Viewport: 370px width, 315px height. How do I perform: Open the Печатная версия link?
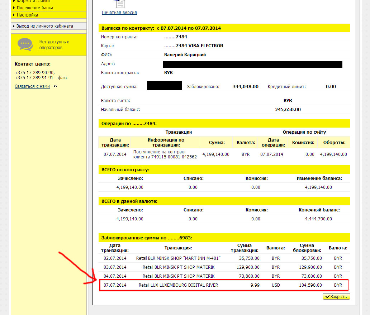120,12
